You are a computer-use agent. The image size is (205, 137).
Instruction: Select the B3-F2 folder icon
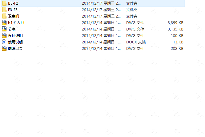coord(4,3)
